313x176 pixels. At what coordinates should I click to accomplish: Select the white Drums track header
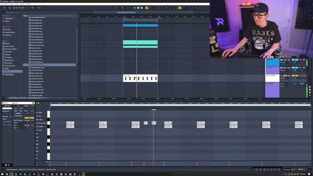click(272, 78)
